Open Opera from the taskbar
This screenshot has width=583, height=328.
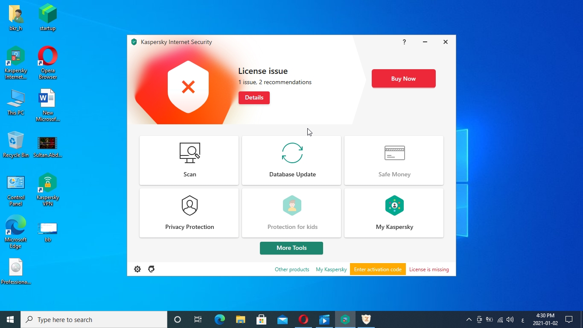(303, 319)
